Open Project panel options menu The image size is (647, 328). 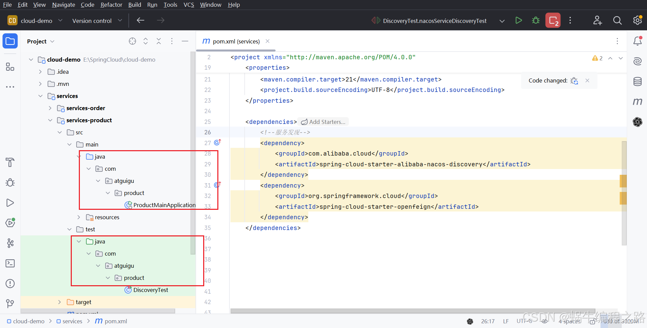172,41
